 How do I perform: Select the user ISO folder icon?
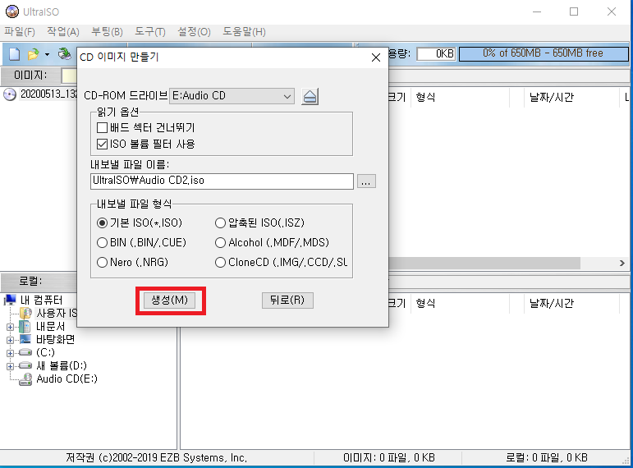coord(25,313)
